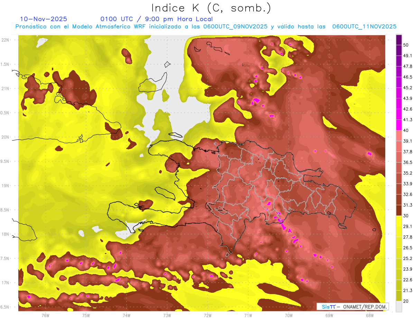Click the colorbar value '41.3'
This screenshot has height=320, width=415.
[x=407, y=120]
